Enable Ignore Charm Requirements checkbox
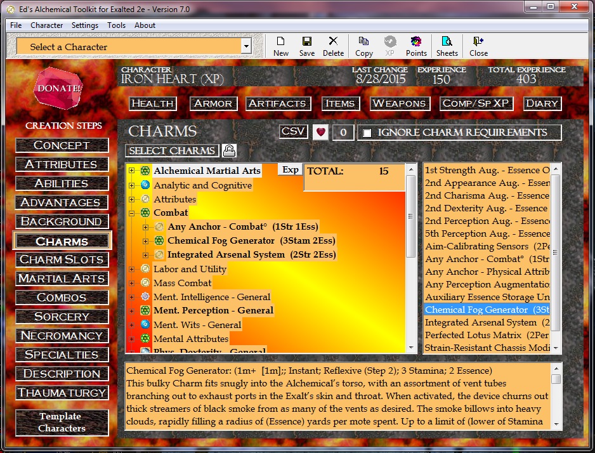The width and height of the screenshot is (595, 453). click(x=367, y=133)
